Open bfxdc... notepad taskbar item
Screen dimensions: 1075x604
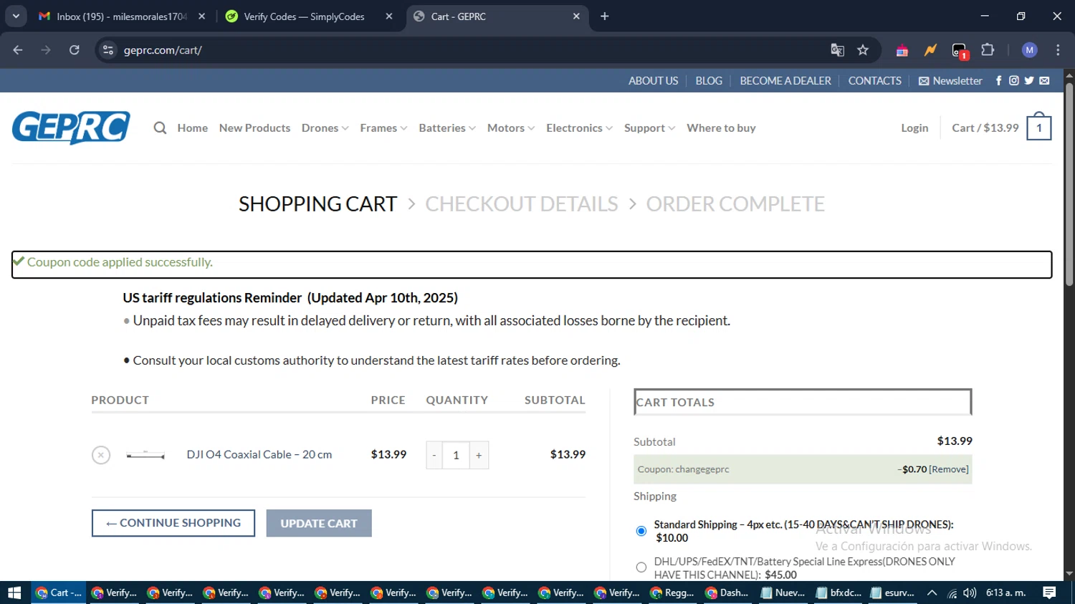click(x=838, y=593)
